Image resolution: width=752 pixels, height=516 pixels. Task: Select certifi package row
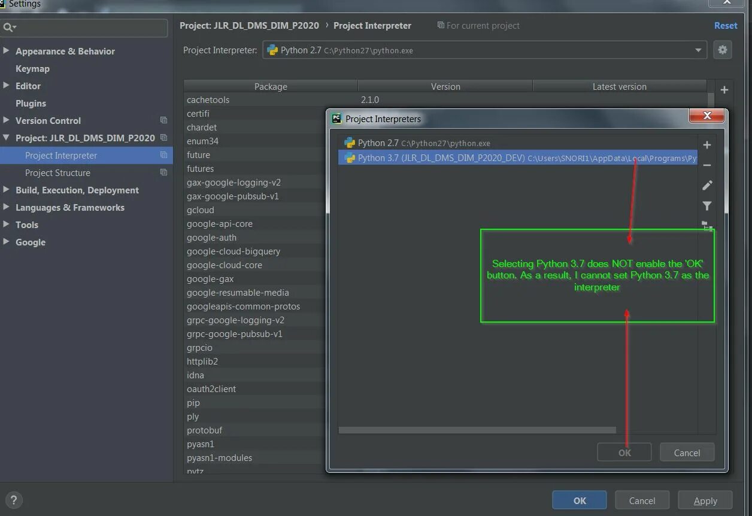click(x=198, y=113)
